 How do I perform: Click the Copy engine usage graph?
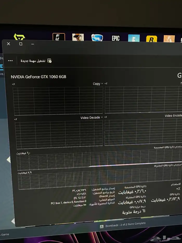coord(58,101)
